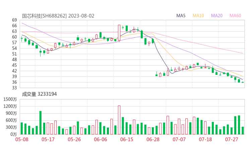Click the chart title 国芯科技[SH688262] 2023-08-02
This screenshot has height=147, width=248.
pyautogui.click(x=58, y=16)
